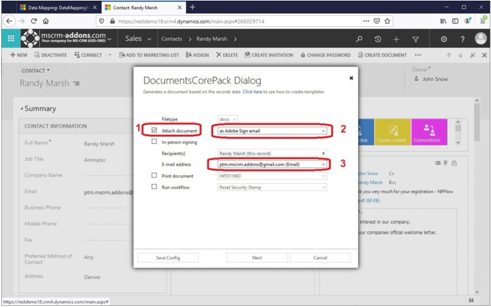This screenshot has height=307, width=491.
Task: Open the command bar overflow ellipsis
Action: coord(418,55)
